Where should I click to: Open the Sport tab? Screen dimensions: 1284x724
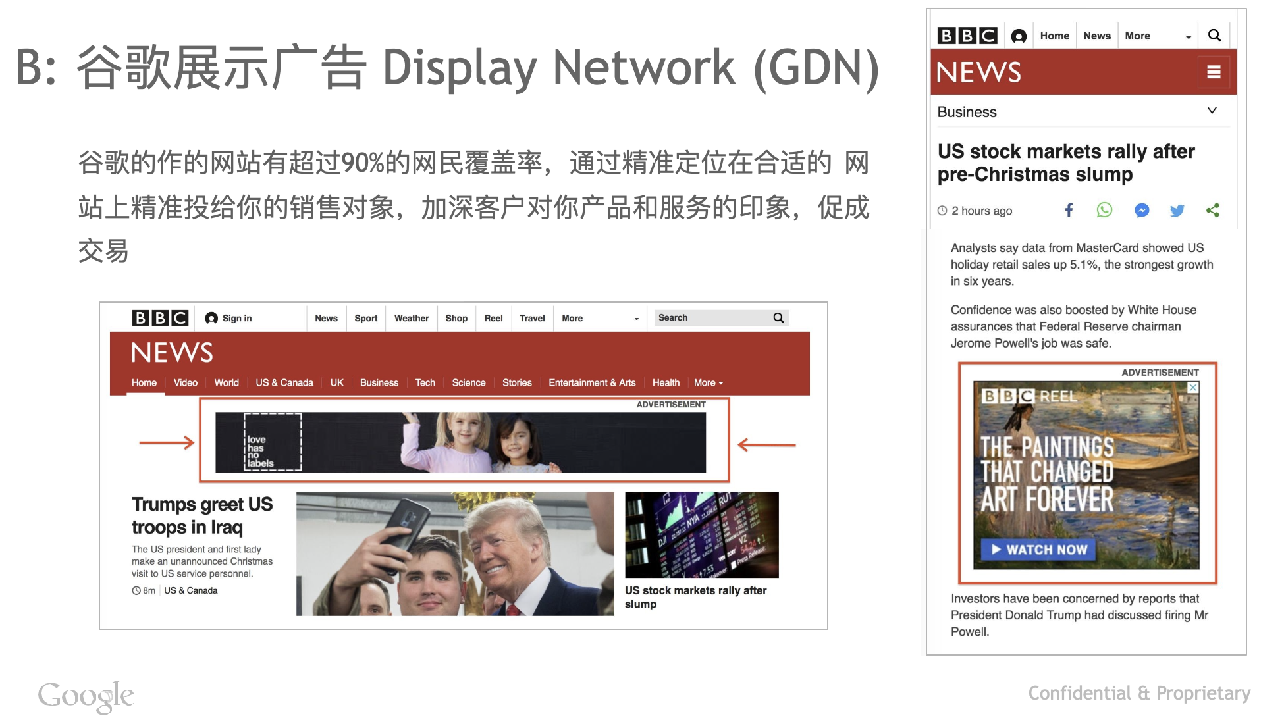(366, 318)
